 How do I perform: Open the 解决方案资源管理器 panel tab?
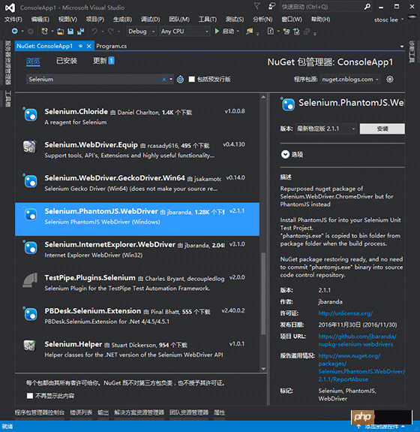pyautogui.click(x=139, y=412)
